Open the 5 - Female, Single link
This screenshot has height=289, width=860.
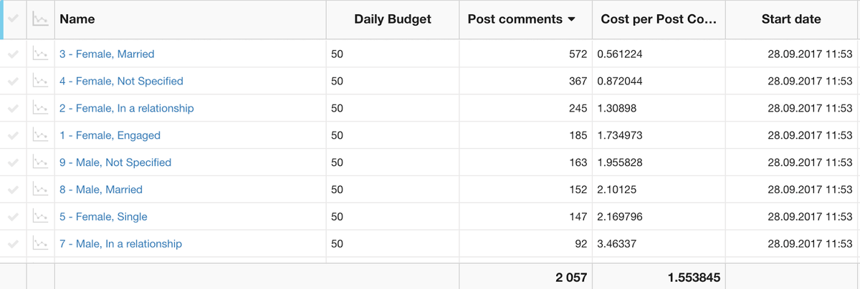(x=103, y=217)
